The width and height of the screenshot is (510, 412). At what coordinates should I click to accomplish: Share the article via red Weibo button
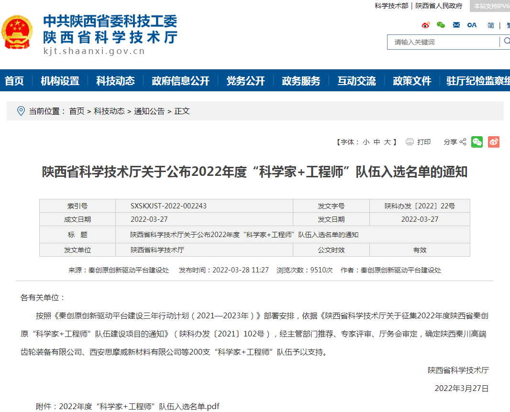[x=494, y=142]
